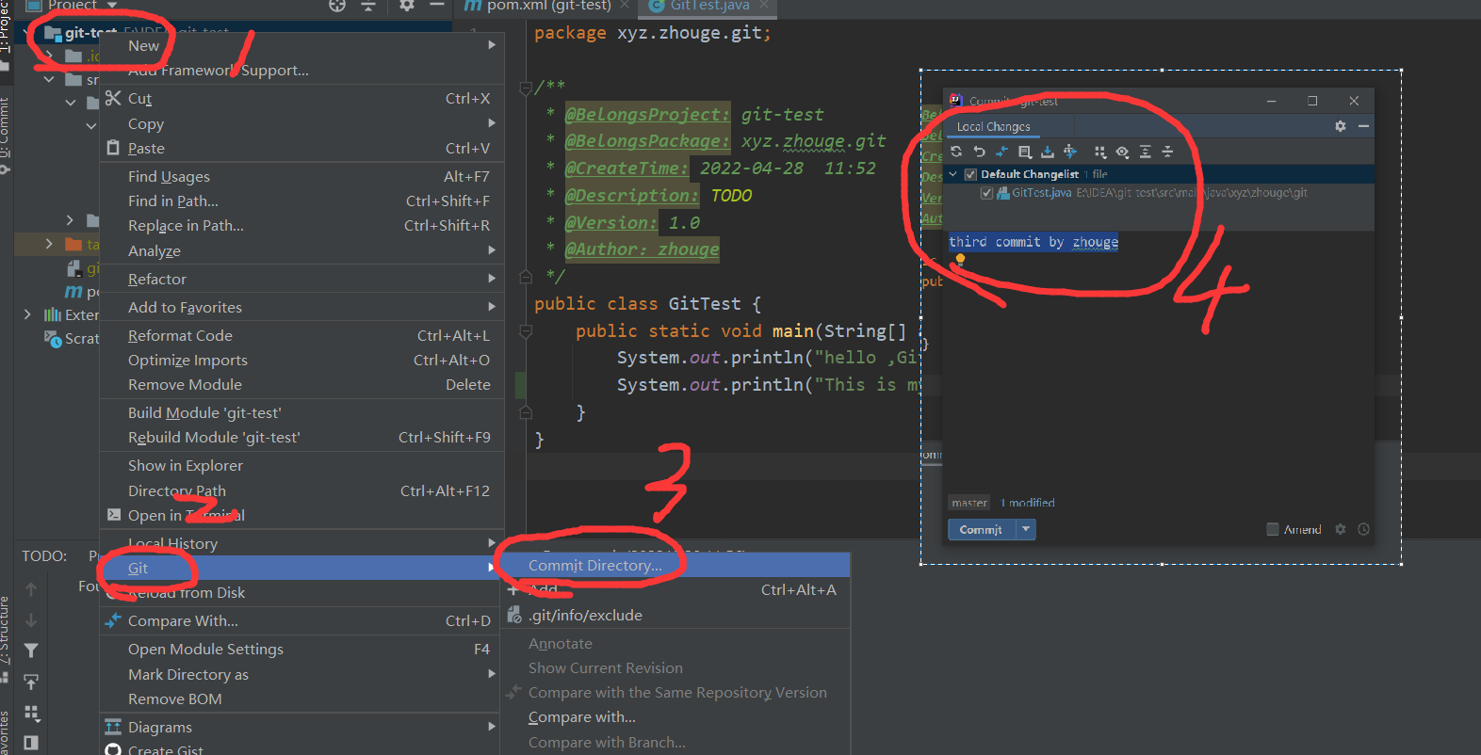1481x755 pixels.
Task: Open New submenu arrow
Action: (x=492, y=45)
